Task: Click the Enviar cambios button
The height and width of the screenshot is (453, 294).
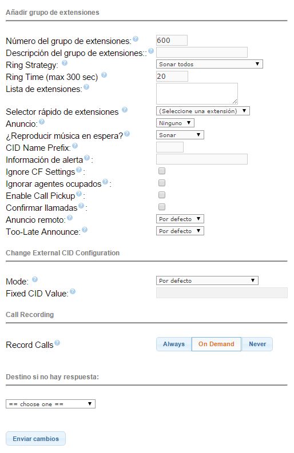Action: pyautogui.click(x=35, y=439)
